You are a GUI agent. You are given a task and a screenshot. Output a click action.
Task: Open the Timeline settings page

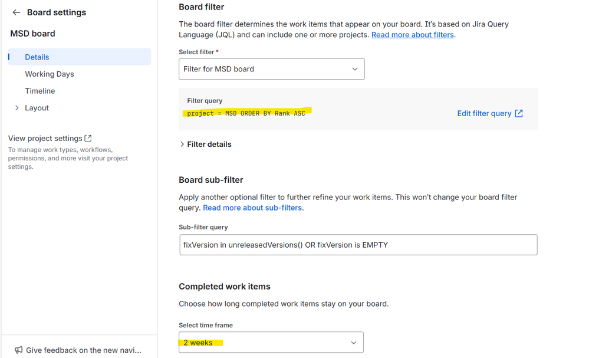pyautogui.click(x=40, y=91)
